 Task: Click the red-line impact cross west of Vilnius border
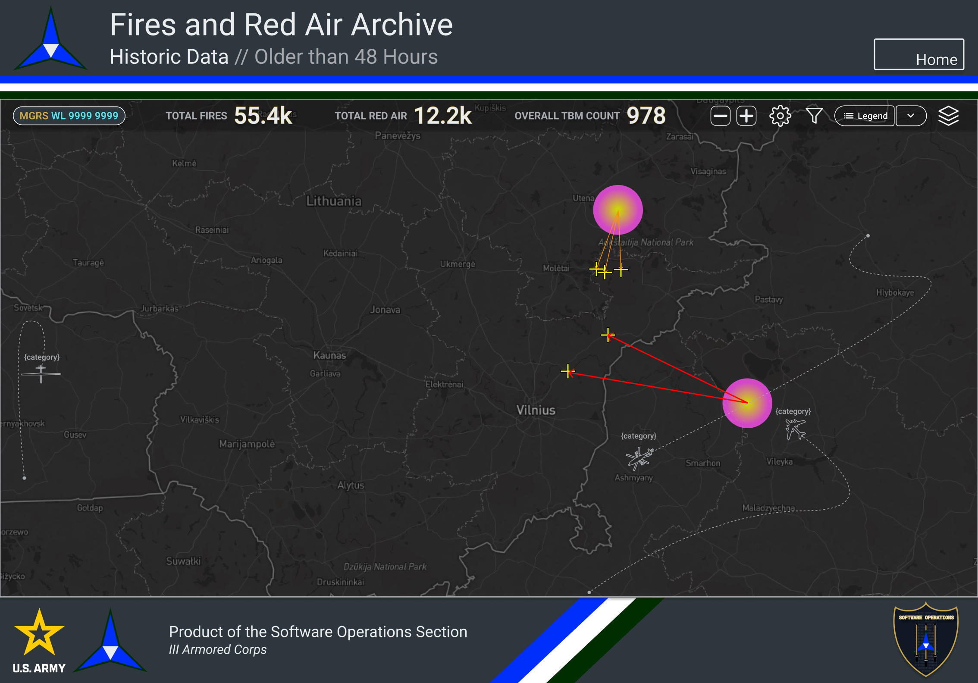567,371
